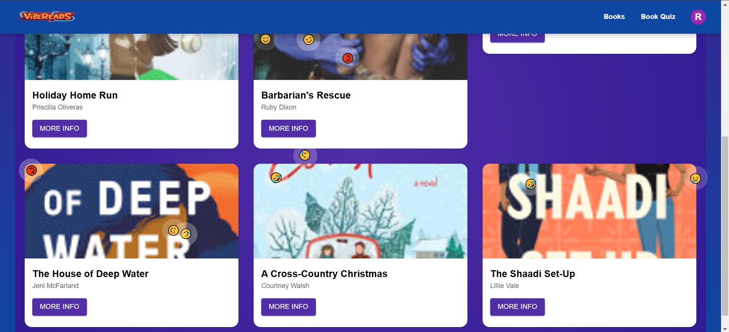The width and height of the screenshot is (729, 332).
Task: Click floating emoji above Cross-Country Christmas card
Action: [x=305, y=155]
